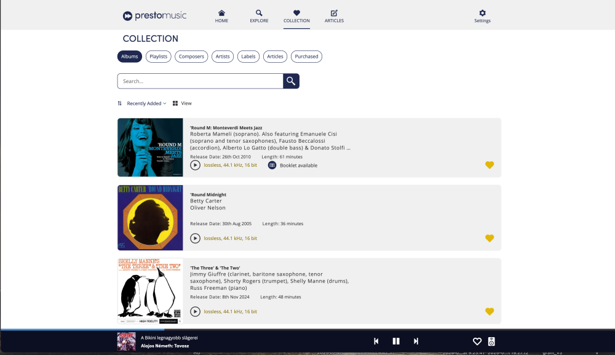Play the 'Round Midnight album
Screen dimensions: 615x355
pyautogui.click(x=195, y=238)
